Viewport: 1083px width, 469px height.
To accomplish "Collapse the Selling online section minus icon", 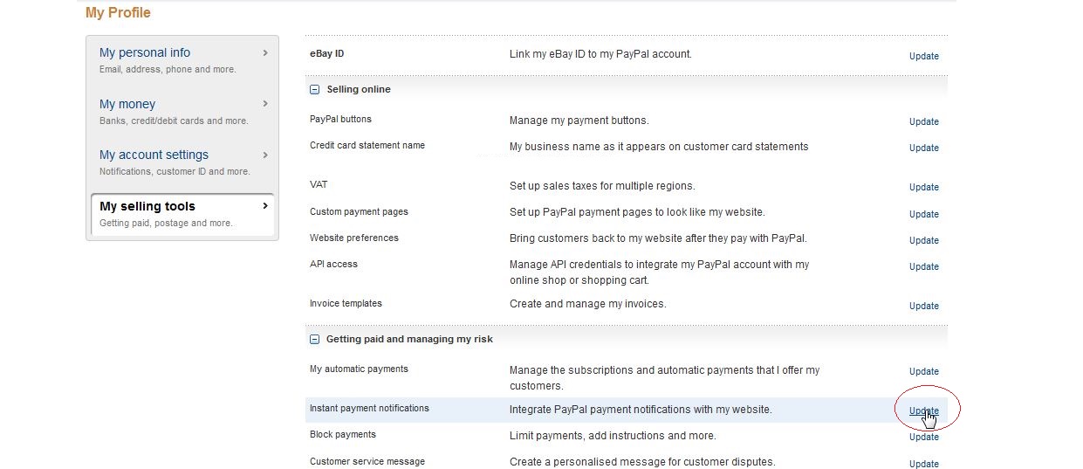I will (315, 90).
